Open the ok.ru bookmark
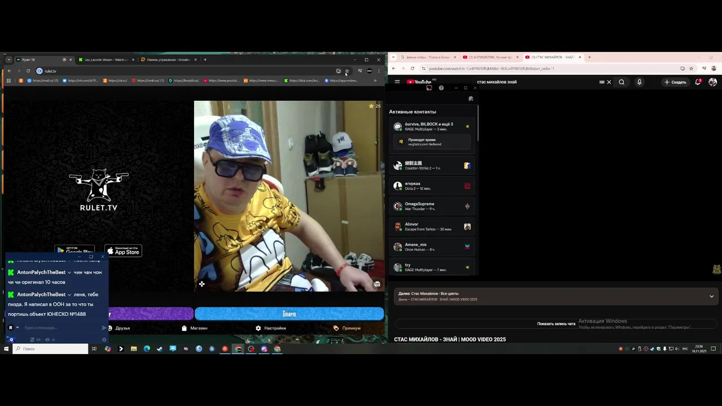 [x=116, y=81]
